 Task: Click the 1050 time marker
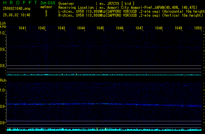point(198,28)
